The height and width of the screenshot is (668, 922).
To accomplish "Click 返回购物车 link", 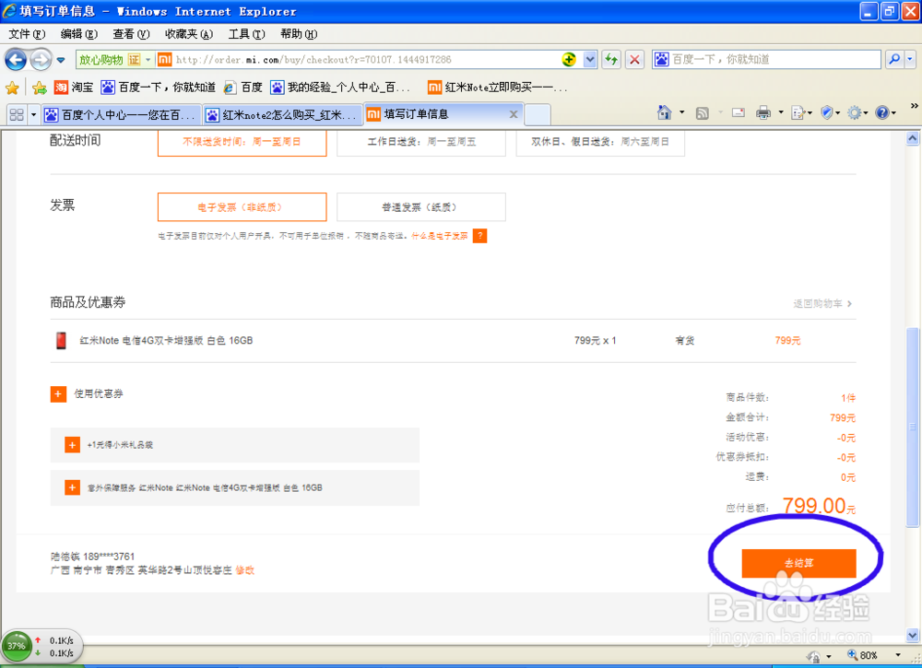I will click(822, 303).
